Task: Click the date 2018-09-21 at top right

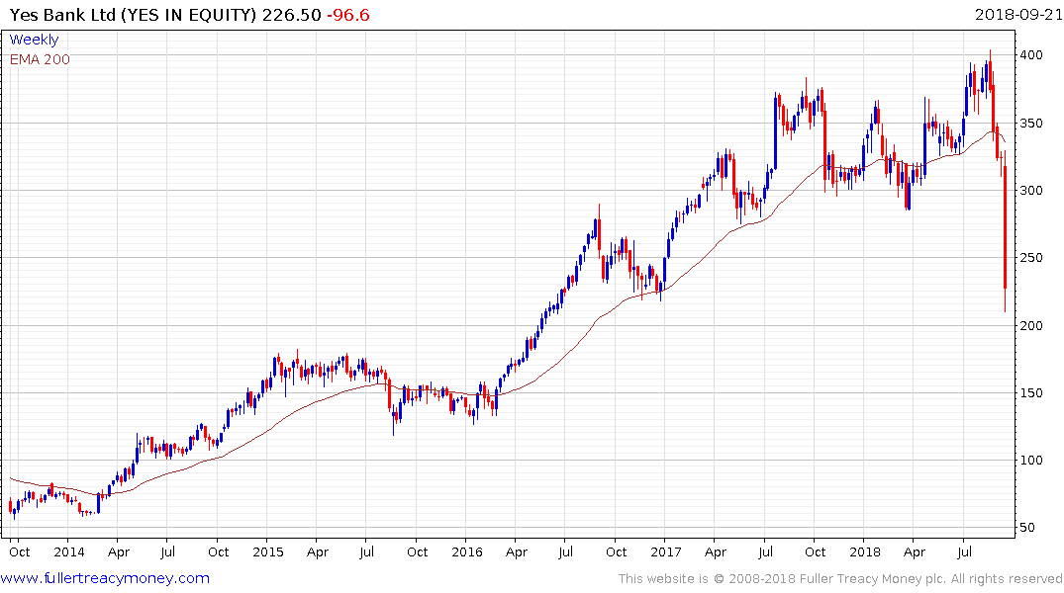Action: coord(1018,14)
